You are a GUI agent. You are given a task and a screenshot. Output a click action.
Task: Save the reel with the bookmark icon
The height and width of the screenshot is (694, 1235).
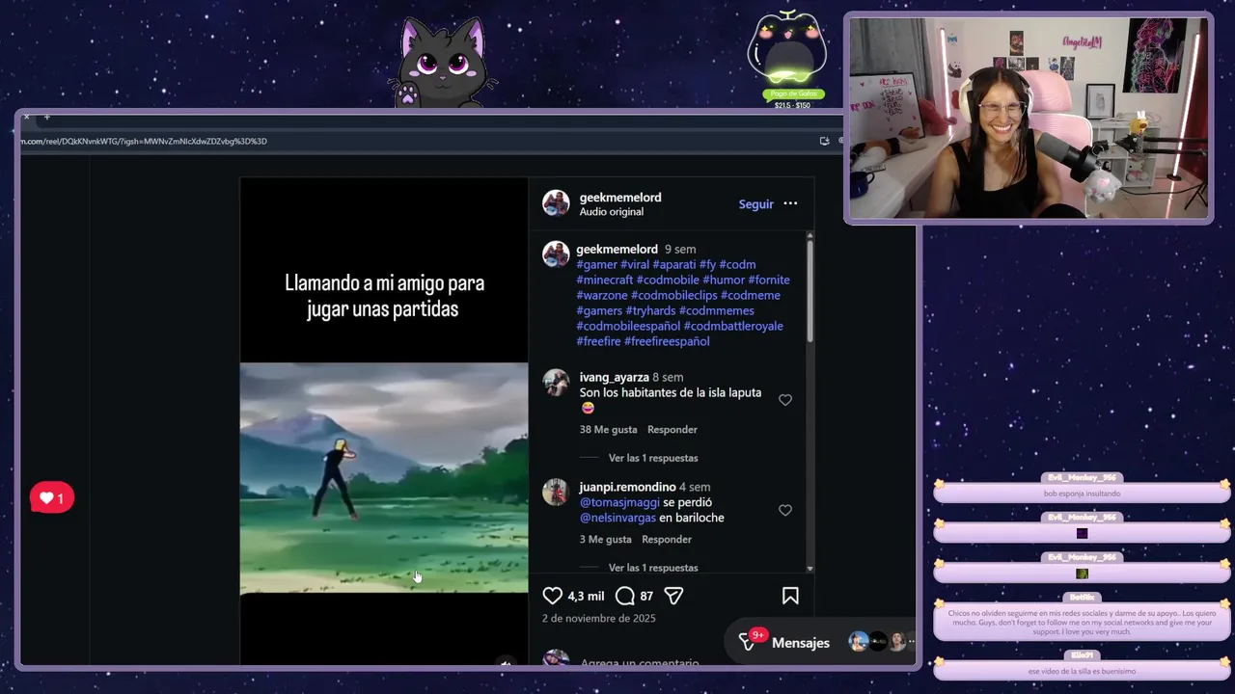pyautogui.click(x=790, y=596)
